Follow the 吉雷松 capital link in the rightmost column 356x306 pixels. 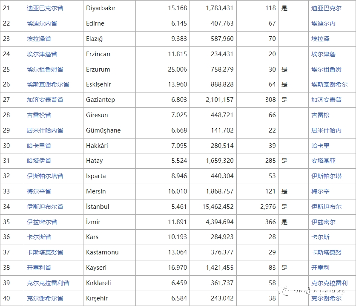pos(320,115)
